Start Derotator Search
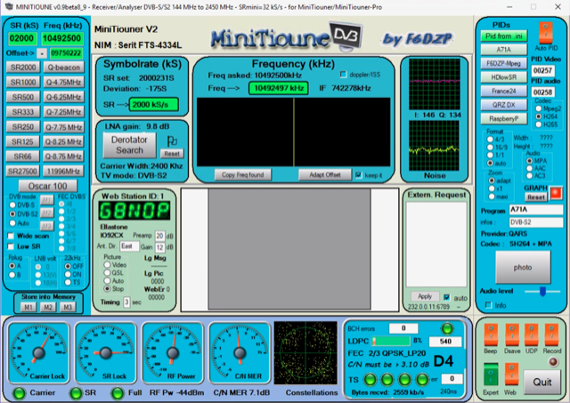The image size is (570, 403). click(129, 145)
